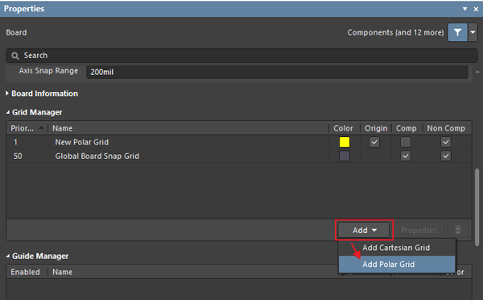Disable Comp for Global Board Snap Grid
Viewport: 483px width, 300px height.
point(406,156)
